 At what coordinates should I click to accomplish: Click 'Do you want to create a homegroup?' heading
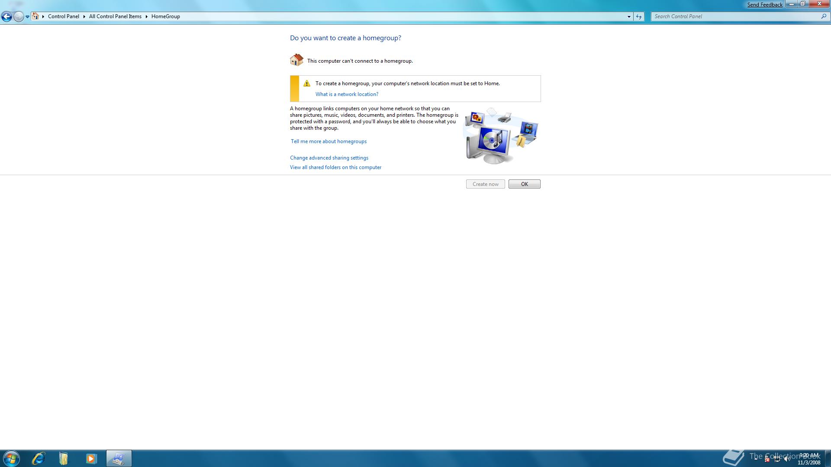click(x=345, y=38)
